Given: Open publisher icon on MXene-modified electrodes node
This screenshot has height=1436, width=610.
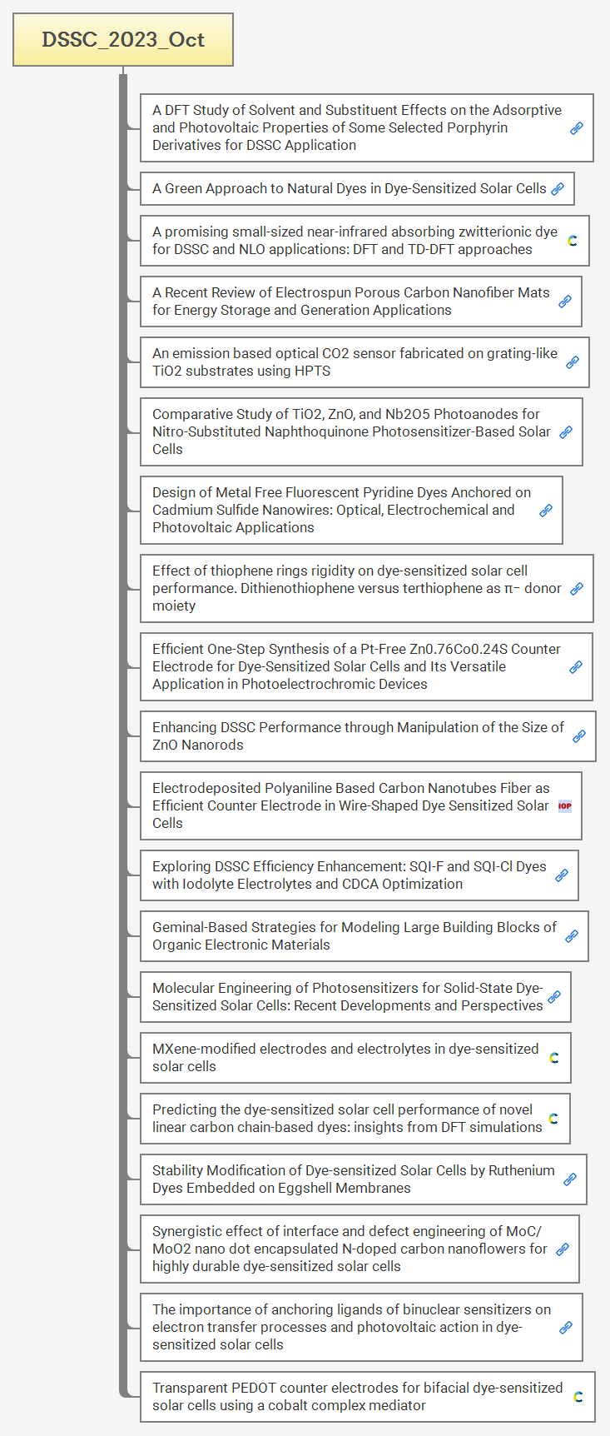Looking at the screenshot, I should coord(554,1058).
